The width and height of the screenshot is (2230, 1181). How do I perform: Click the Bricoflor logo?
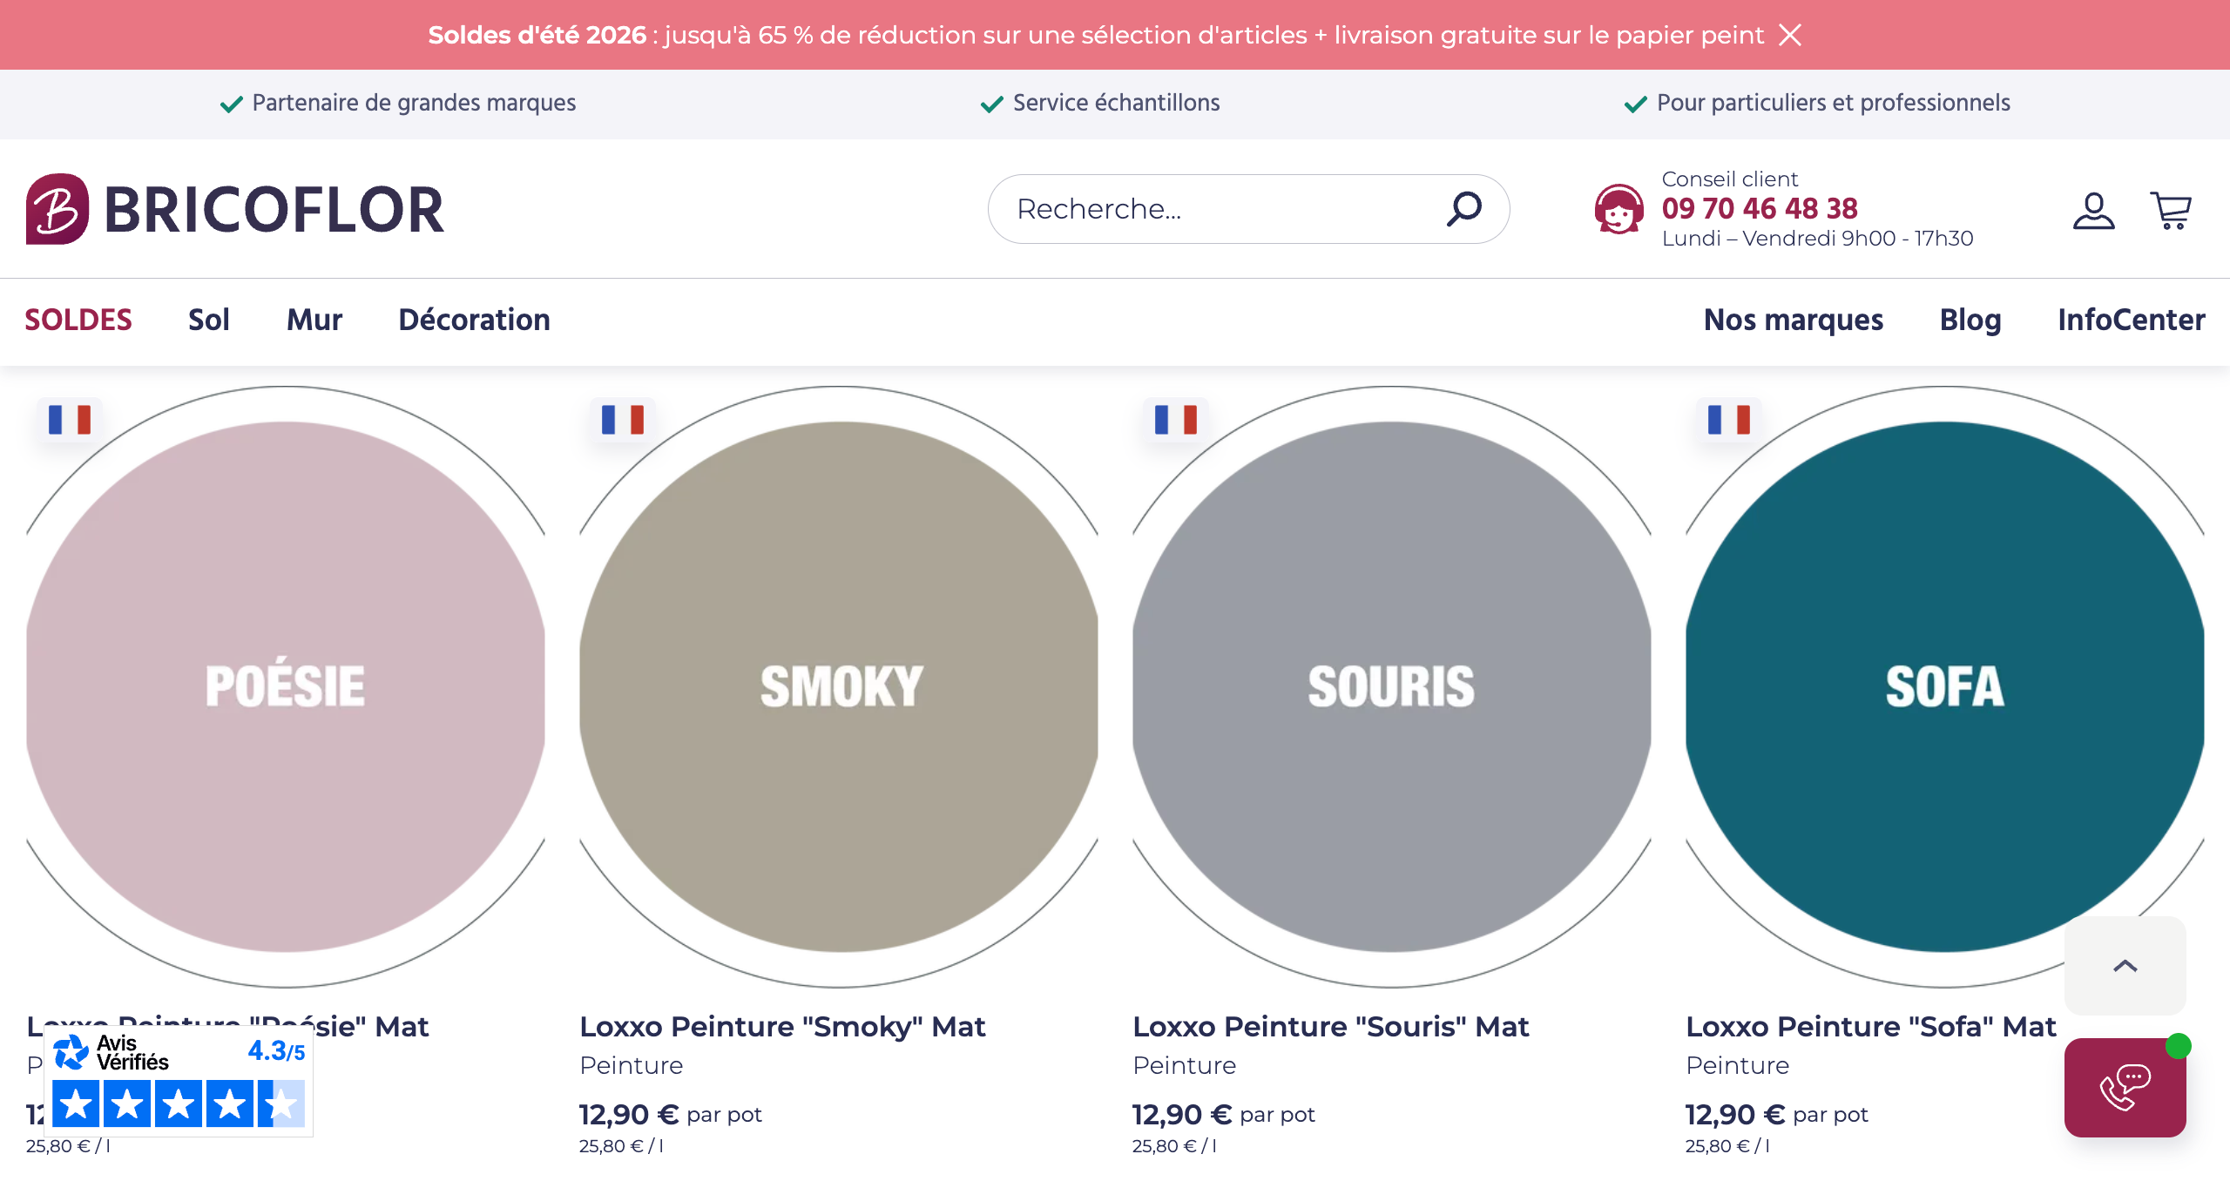(x=235, y=209)
